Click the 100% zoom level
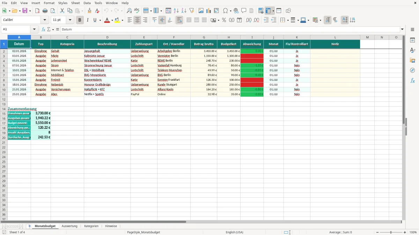 click(413, 232)
